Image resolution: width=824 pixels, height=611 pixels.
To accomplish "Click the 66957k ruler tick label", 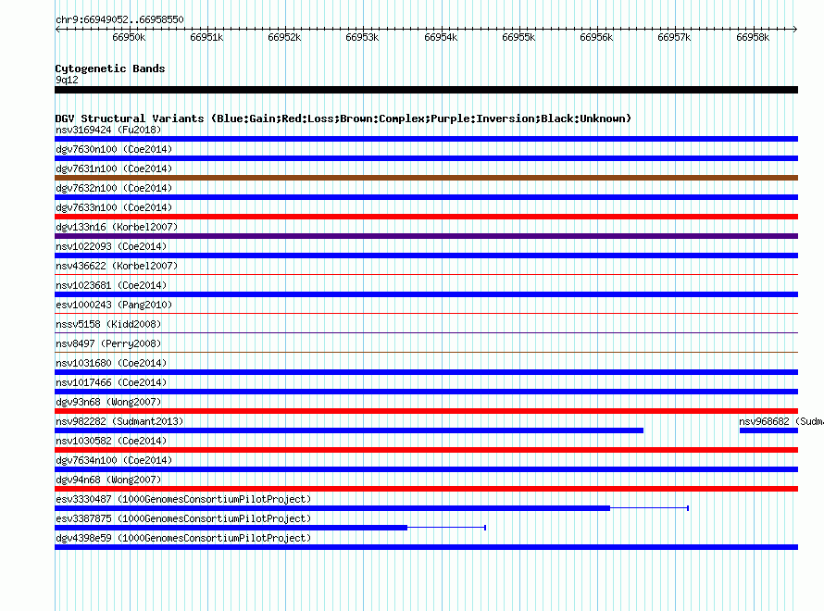I will [x=674, y=37].
